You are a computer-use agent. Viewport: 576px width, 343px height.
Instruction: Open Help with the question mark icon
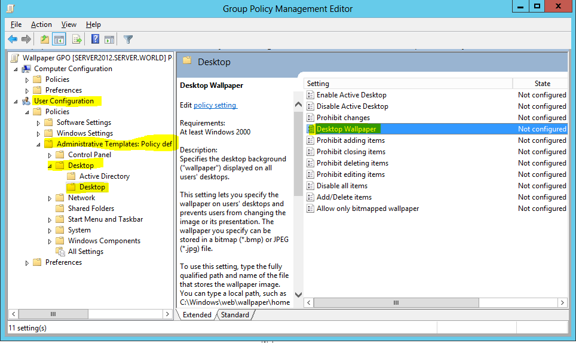(95, 39)
